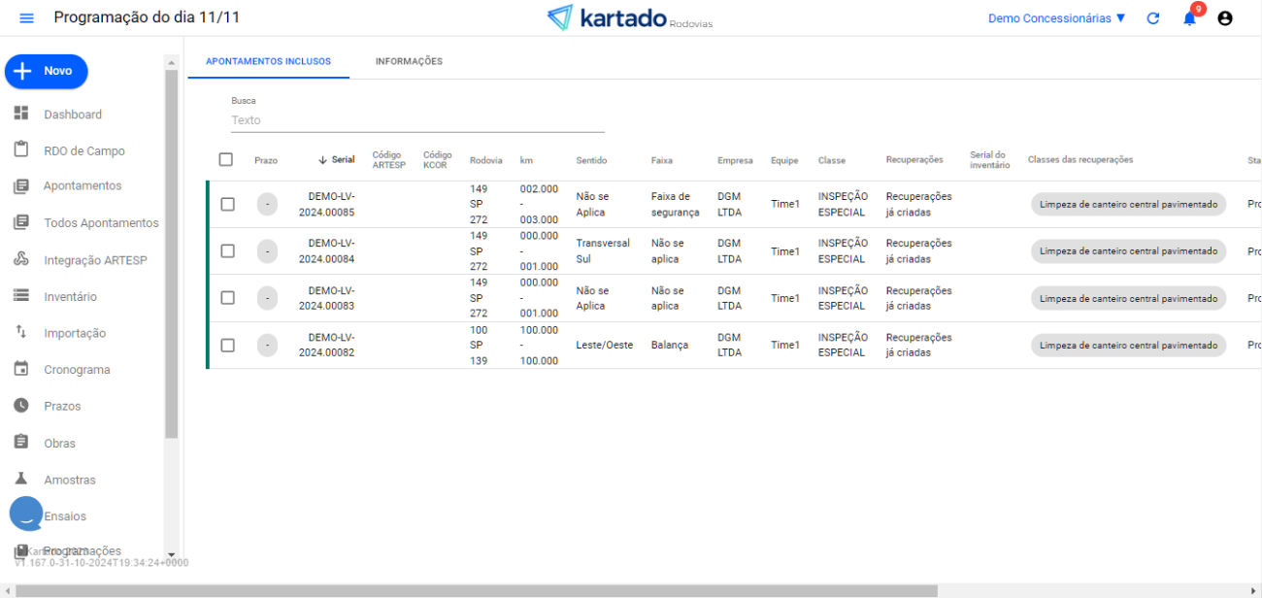The width and height of the screenshot is (1262, 598).
Task: Click the Amostras flask icon
Action: point(21,479)
